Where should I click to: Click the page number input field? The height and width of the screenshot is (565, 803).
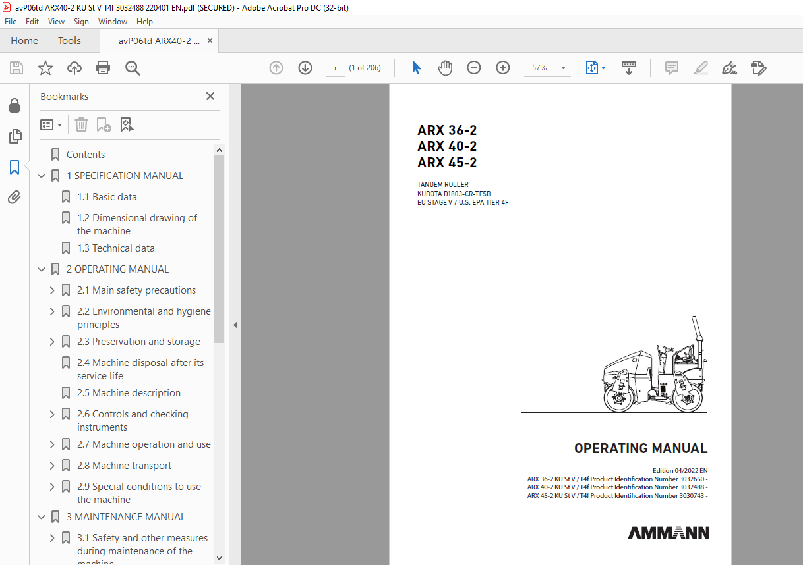[336, 68]
